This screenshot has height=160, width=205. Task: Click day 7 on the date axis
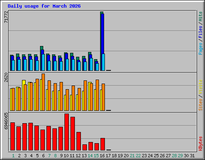click(x=49, y=156)
